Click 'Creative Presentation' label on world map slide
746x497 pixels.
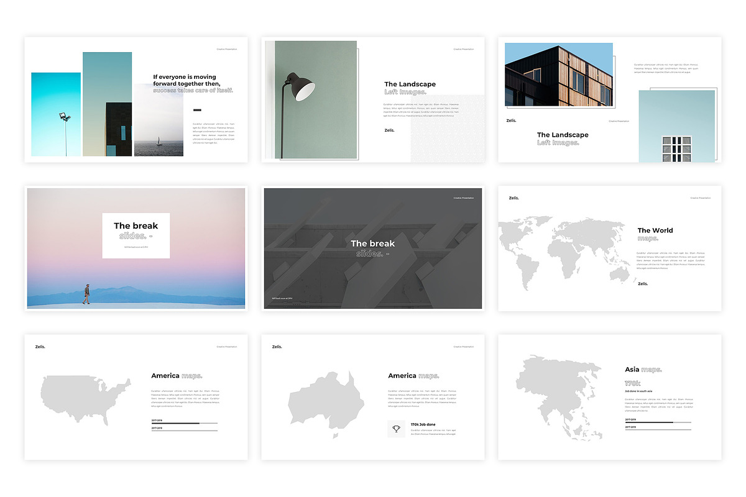(x=701, y=198)
